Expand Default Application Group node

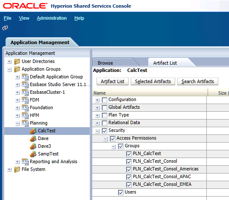tap(18, 77)
